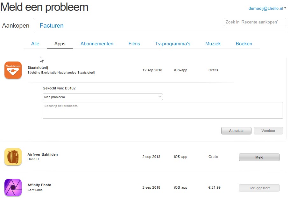The width and height of the screenshot is (290, 202).
Task: Click 'iOS-app' label in Affinity Photo row
Action: click(x=180, y=187)
